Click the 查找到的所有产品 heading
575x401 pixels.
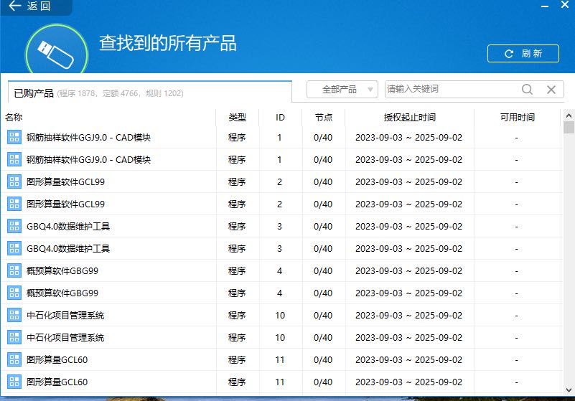[x=168, y=43]
